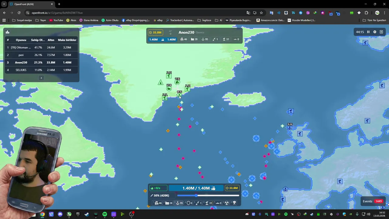Viewport: 389px width, 219px height.
Task: Select the peri leaderboard row
Action: click(x=41, y=55)
